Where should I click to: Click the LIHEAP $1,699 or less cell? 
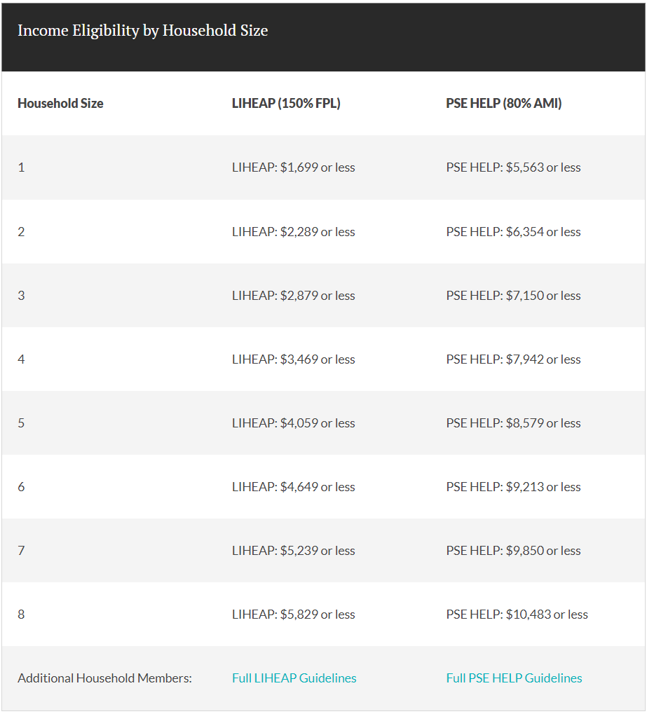294,167
